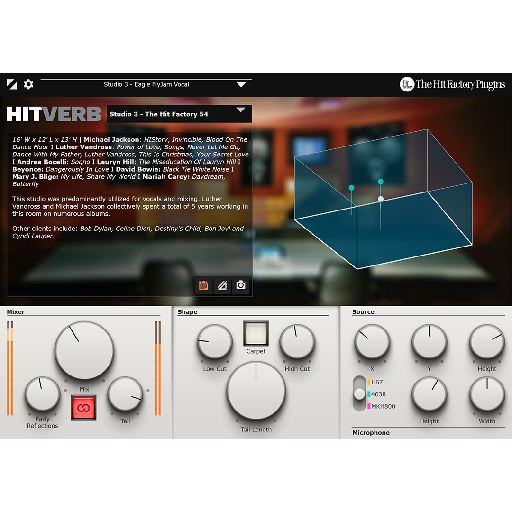Click the Source X position knob

tap(372, 342)
